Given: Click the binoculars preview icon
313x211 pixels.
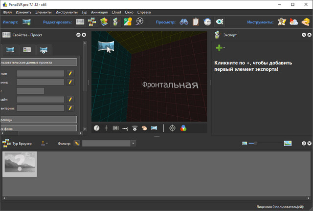Looking at the screenshot, I should click(184, 21).
